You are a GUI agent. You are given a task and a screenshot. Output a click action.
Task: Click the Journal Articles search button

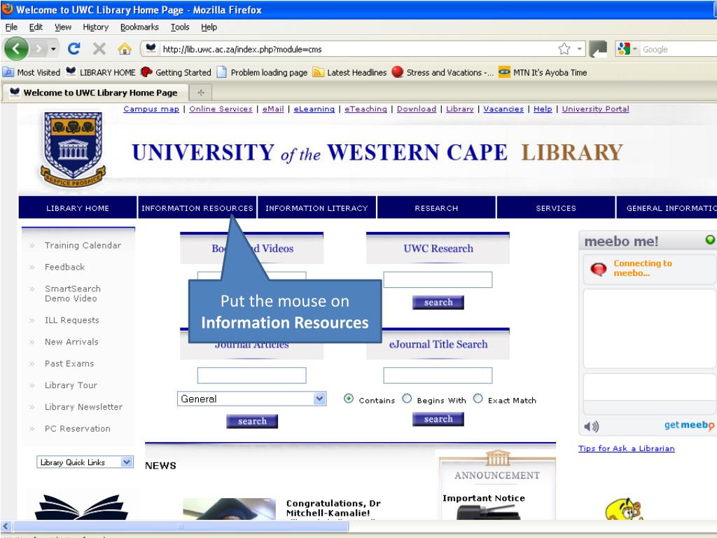coord(252,421)
